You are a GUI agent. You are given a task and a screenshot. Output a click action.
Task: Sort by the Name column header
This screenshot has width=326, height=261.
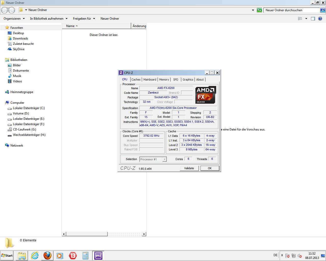[x=97, y=26]
